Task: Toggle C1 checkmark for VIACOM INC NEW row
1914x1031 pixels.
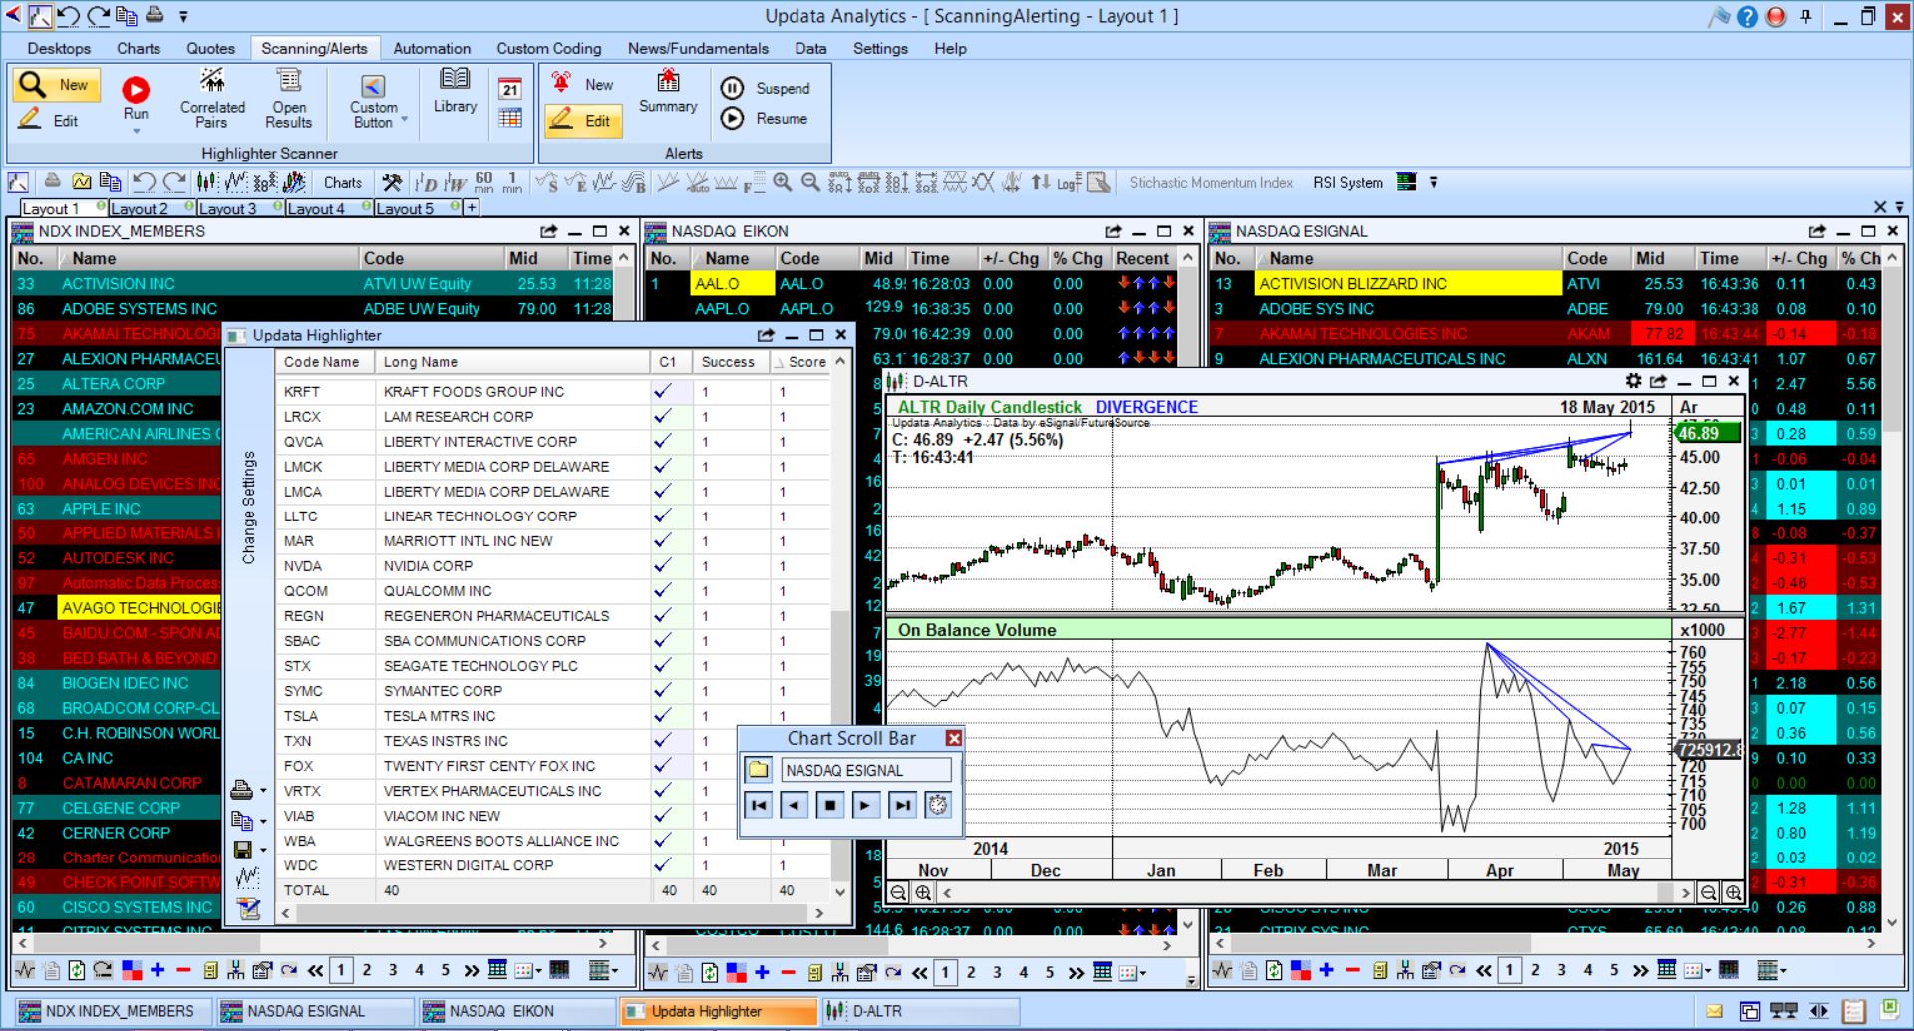Action: tap(663, 815)
